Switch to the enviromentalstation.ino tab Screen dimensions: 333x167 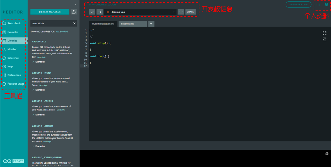(x=103, y=24)
